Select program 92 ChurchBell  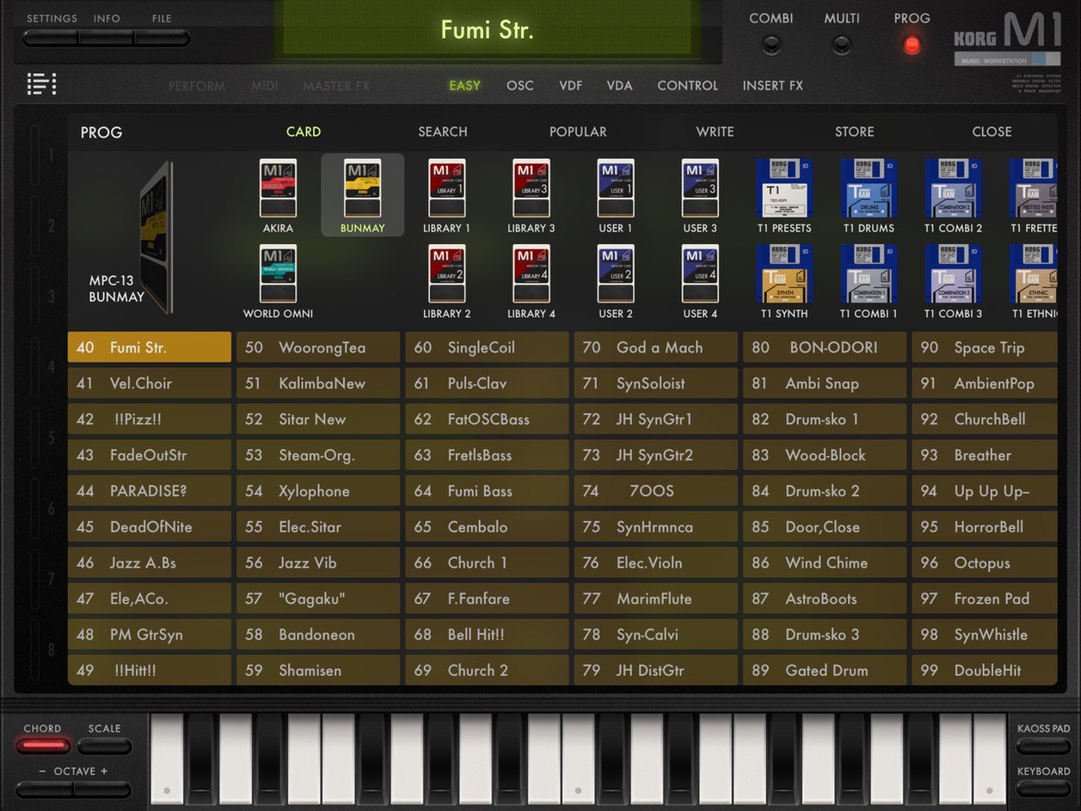[985, 419]
